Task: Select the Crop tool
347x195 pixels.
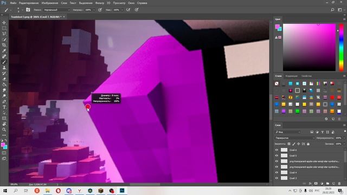Action: tap(4, 45)
